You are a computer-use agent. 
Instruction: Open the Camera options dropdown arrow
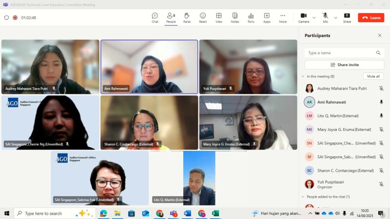pos(314,18)
